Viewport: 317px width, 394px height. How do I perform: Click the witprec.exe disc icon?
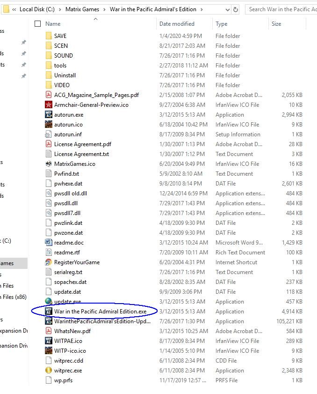[49, 370]
